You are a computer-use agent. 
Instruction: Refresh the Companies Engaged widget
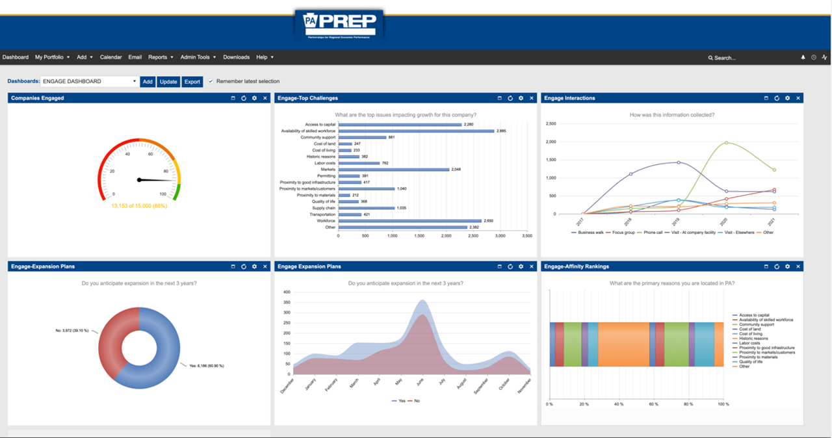(244, 97)
